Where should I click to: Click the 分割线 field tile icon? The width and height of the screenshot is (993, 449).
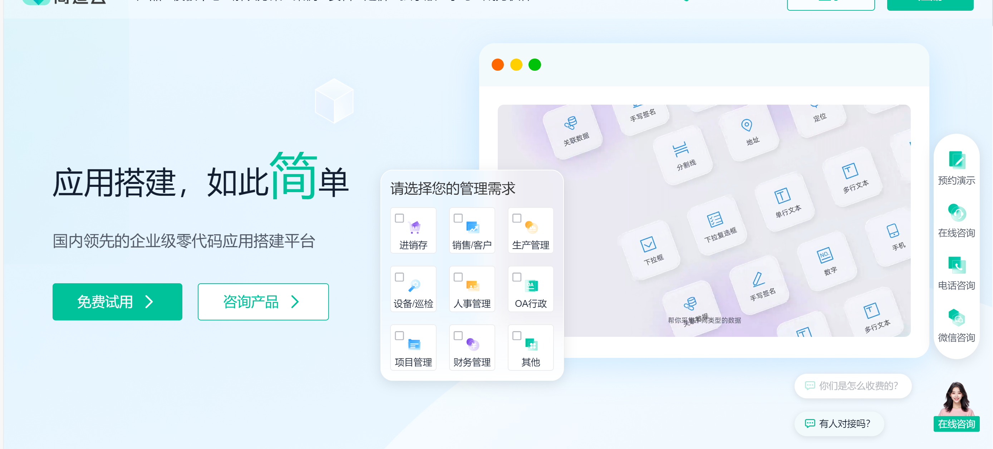(x=681, y=149)
